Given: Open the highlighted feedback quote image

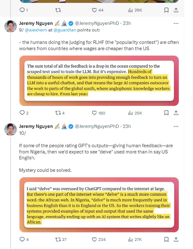Looking at the screenshot, I should point(99,81).
